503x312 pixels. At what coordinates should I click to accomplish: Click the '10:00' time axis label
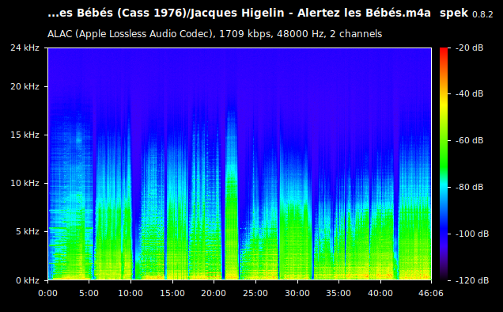(130, 293)
